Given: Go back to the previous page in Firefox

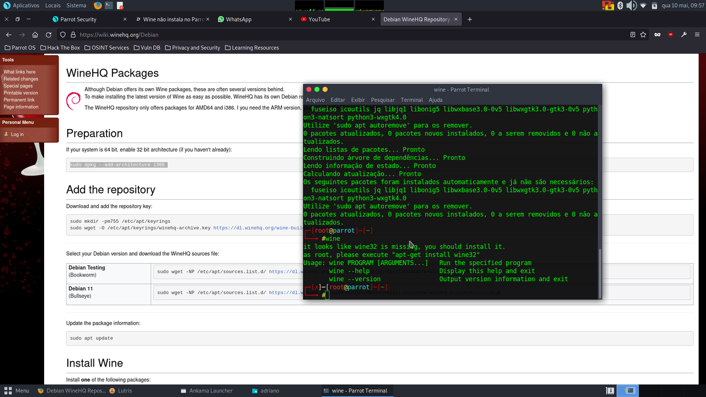Looking at the screenshot, I should (9, 35).
